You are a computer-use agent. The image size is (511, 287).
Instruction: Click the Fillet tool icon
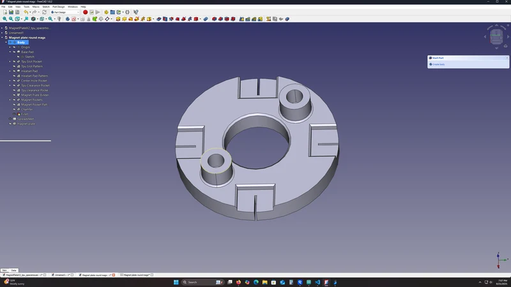pyautogui.click(x=215, y=19)
